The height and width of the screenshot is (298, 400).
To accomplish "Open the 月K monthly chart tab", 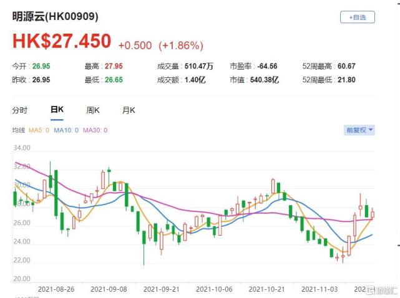I will pos(129,110).
